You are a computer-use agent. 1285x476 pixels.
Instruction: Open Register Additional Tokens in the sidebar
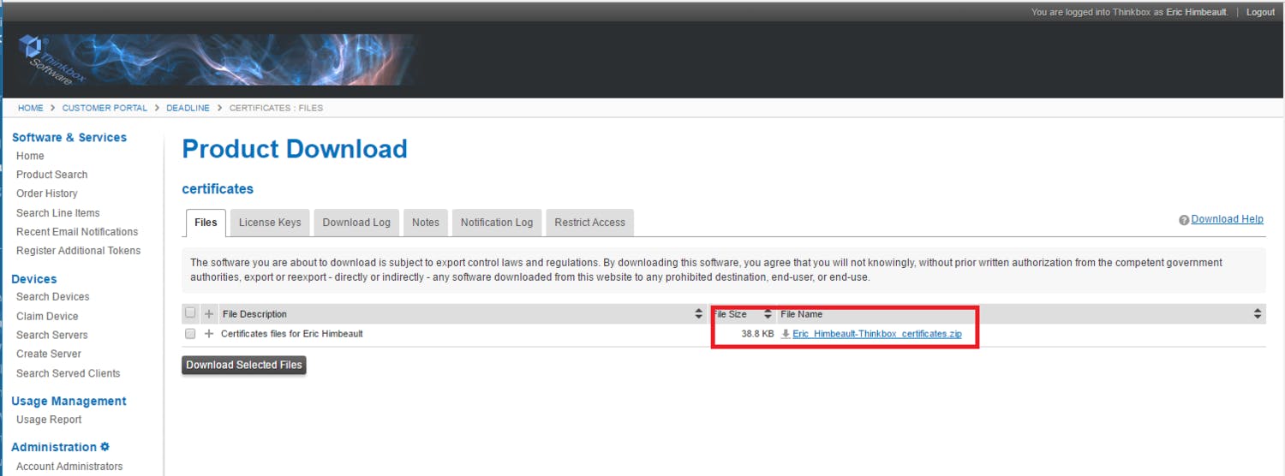click(x=78, y=251)
